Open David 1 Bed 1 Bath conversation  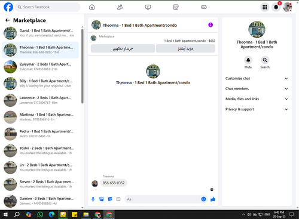(x=40, y=33)
